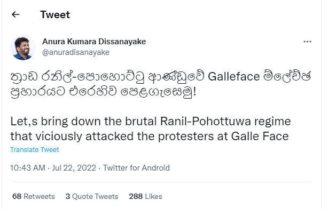Image resolution: width=328 pixels, height=209 pixels.
Task: Go back using the left arrow
Action: 15,14
